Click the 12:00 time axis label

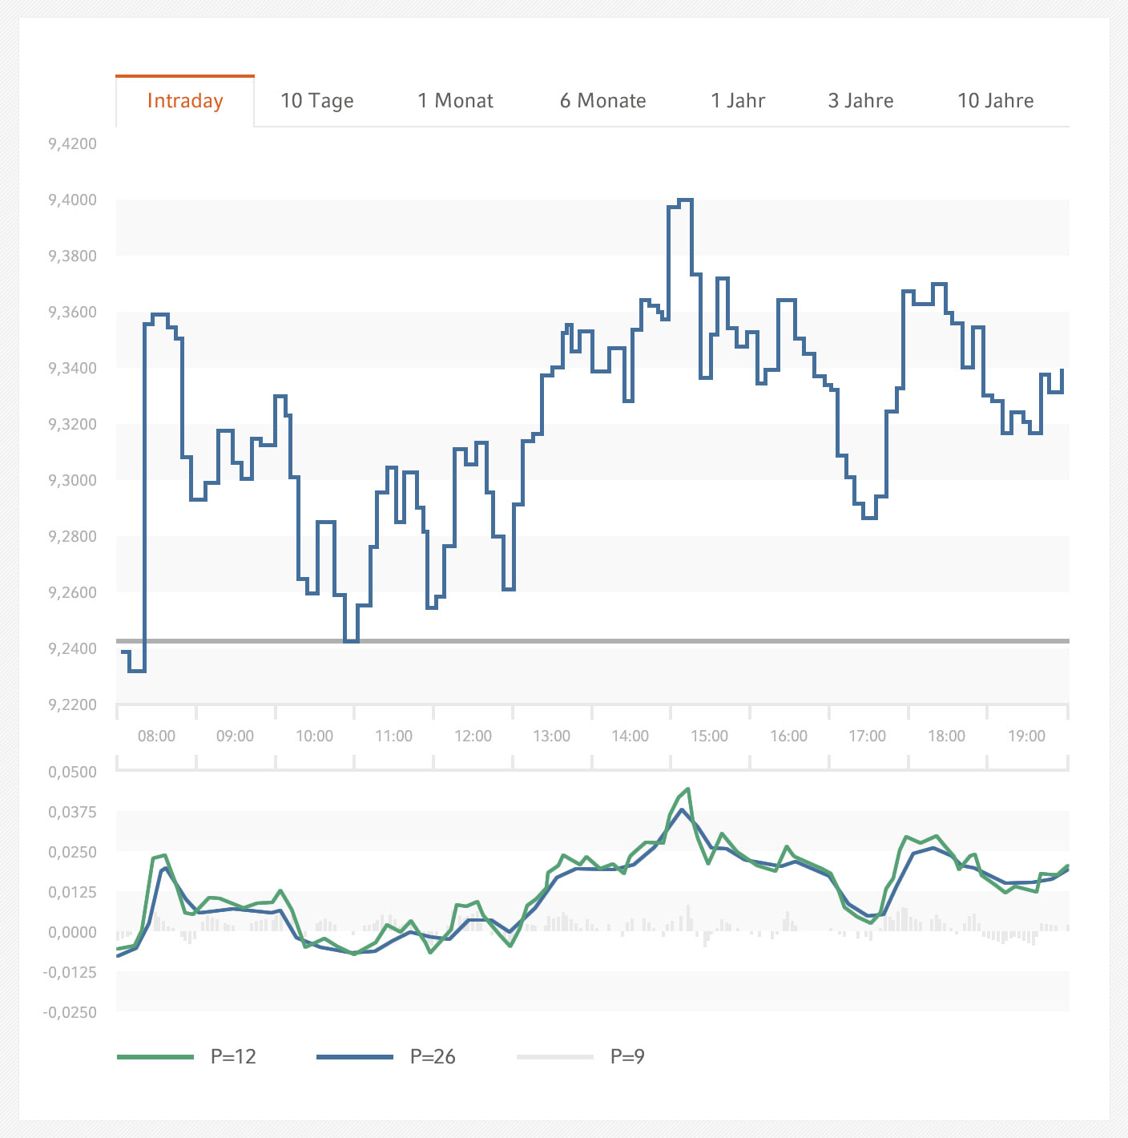click(473, 736)
